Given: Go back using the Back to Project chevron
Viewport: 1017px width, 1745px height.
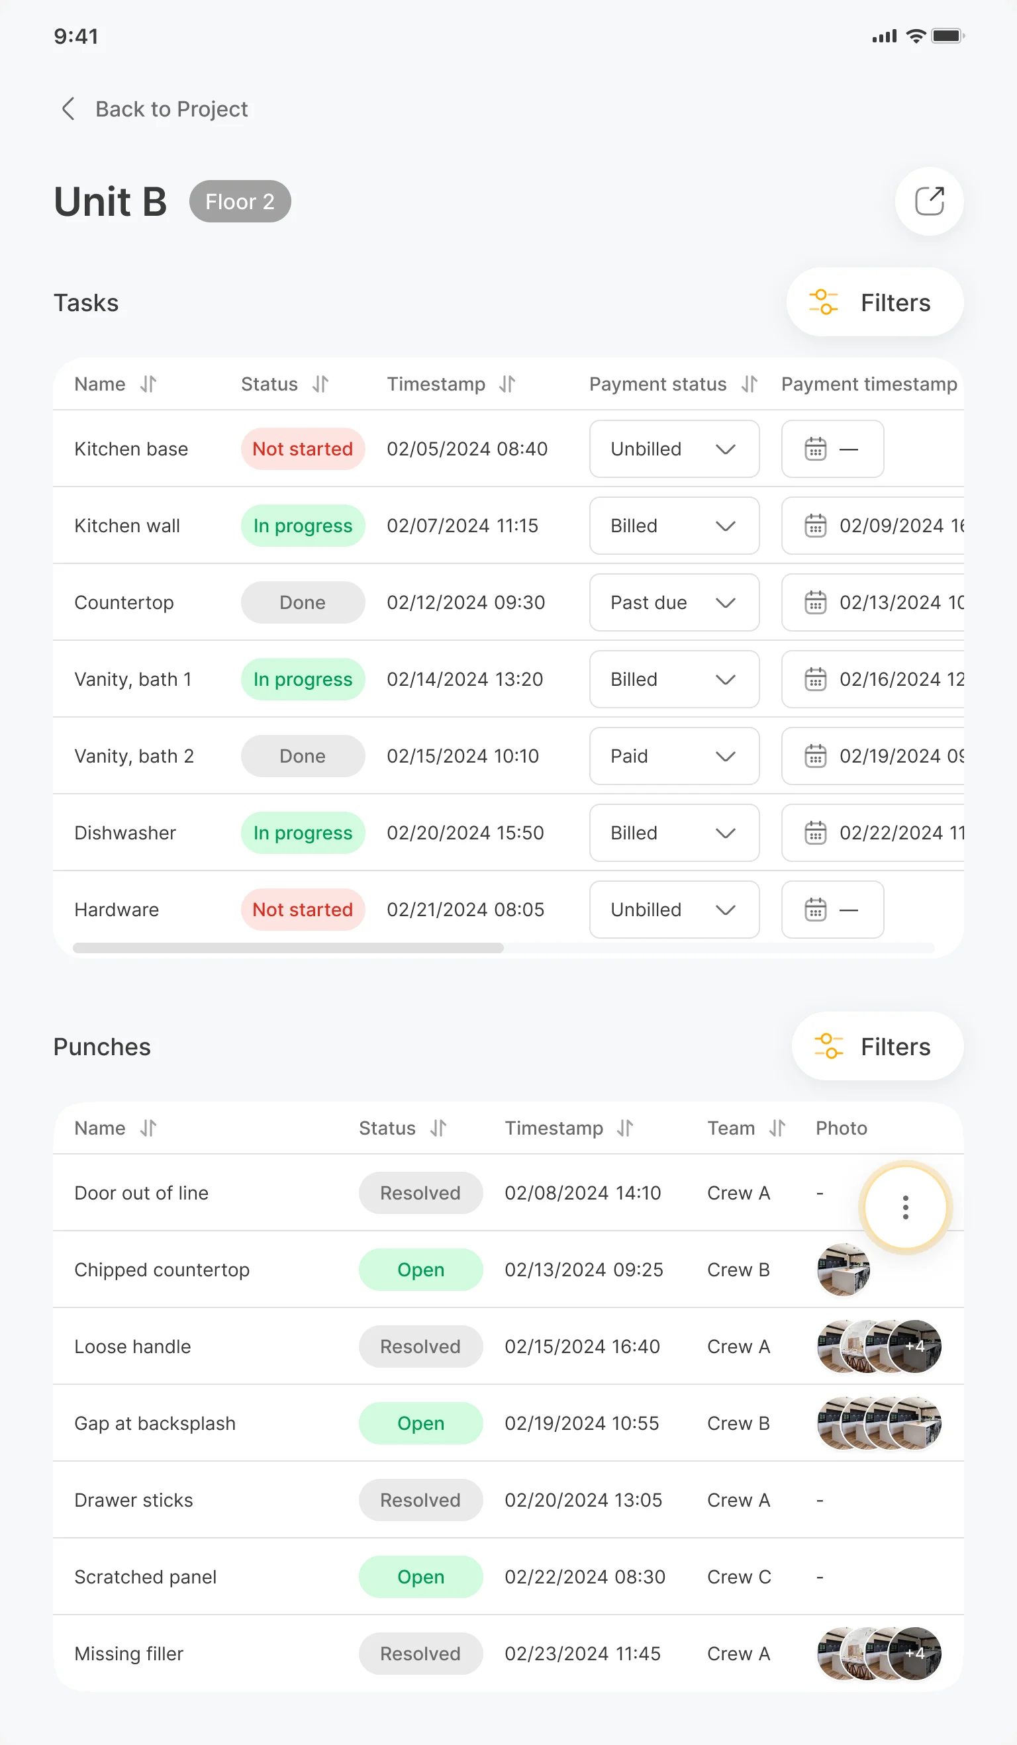Looking at the screenshot, I should [x=68, y=109].
